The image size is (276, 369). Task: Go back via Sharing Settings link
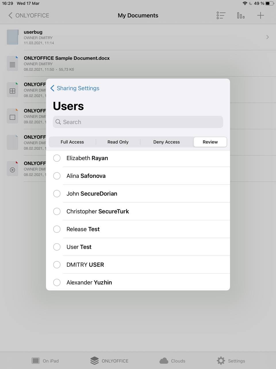pyautogui.click(x=75, y=88)
